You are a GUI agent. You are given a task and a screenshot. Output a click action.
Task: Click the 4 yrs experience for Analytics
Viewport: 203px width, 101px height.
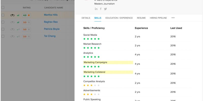[137, 55]
